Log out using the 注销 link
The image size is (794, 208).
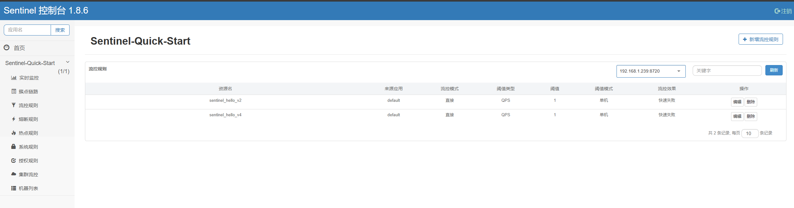click(783, 11)
